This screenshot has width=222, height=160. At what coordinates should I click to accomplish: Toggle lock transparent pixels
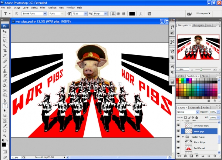tap(186, 117)
